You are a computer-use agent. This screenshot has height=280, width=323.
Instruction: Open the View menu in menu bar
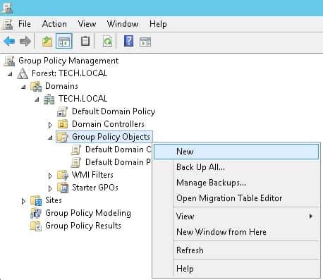point(87,24)
